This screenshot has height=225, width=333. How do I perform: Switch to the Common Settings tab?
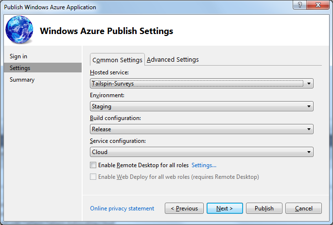pyautogui.click(x=117, y=60)
